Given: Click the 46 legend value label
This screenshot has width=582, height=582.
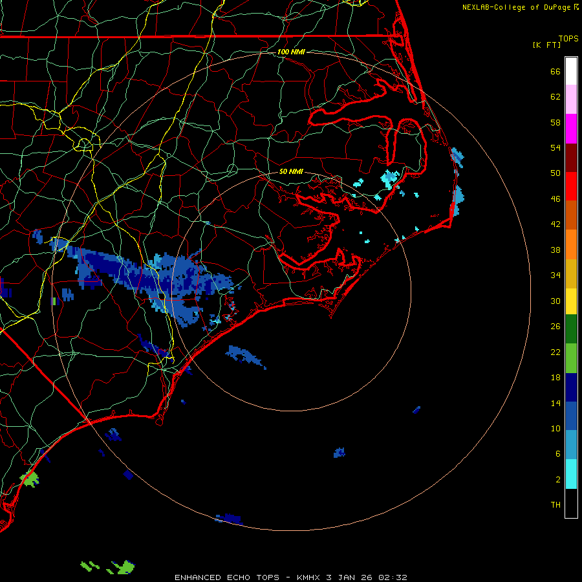Looking at the screenshot, I should [555, 199].
